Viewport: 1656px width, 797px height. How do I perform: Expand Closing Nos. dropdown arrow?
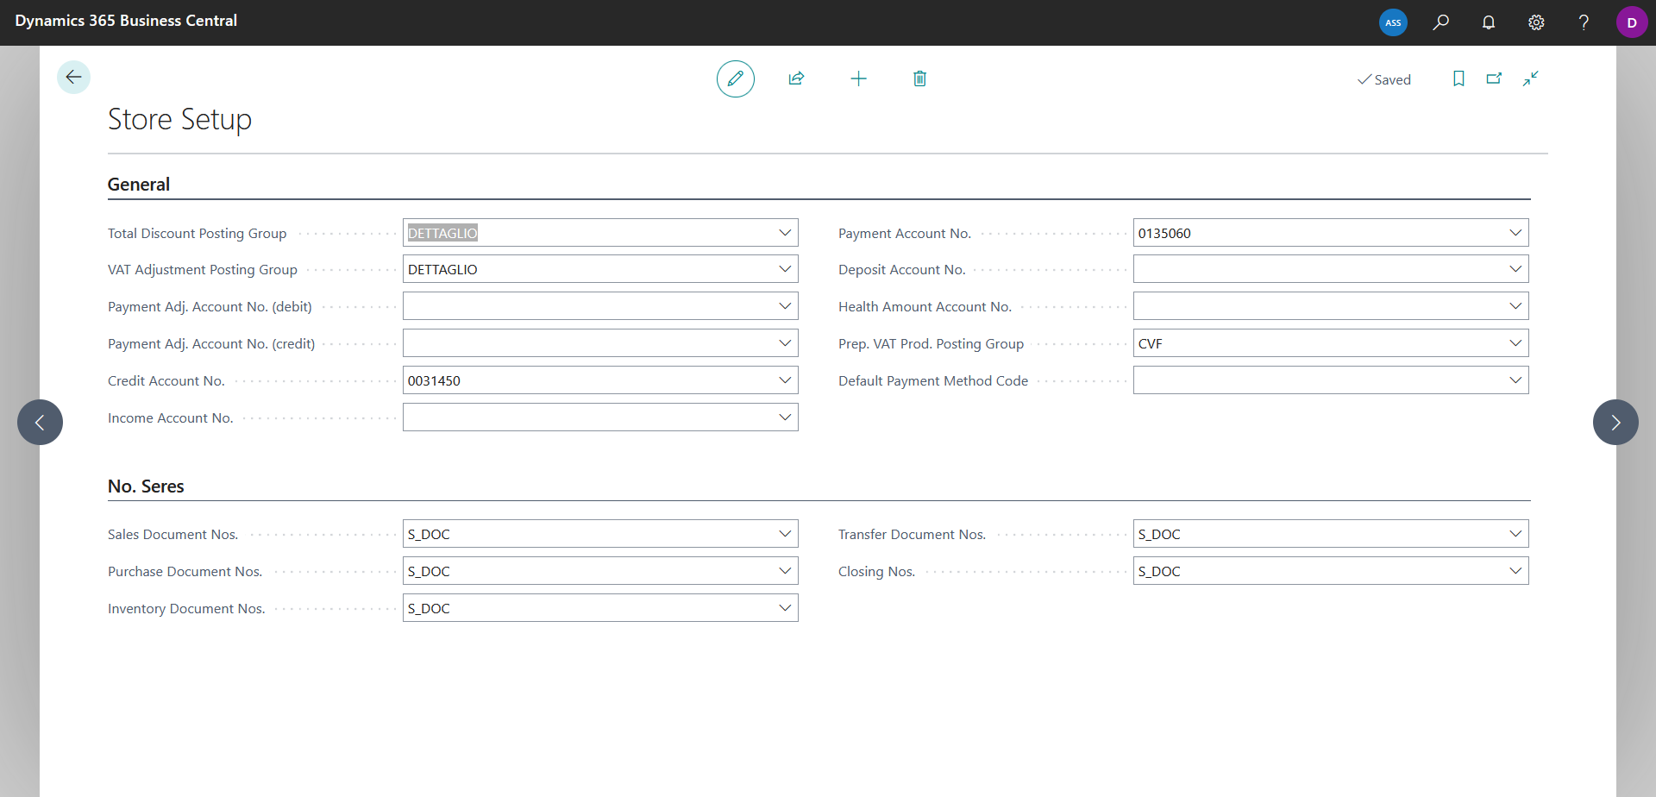coord(1515,571)
